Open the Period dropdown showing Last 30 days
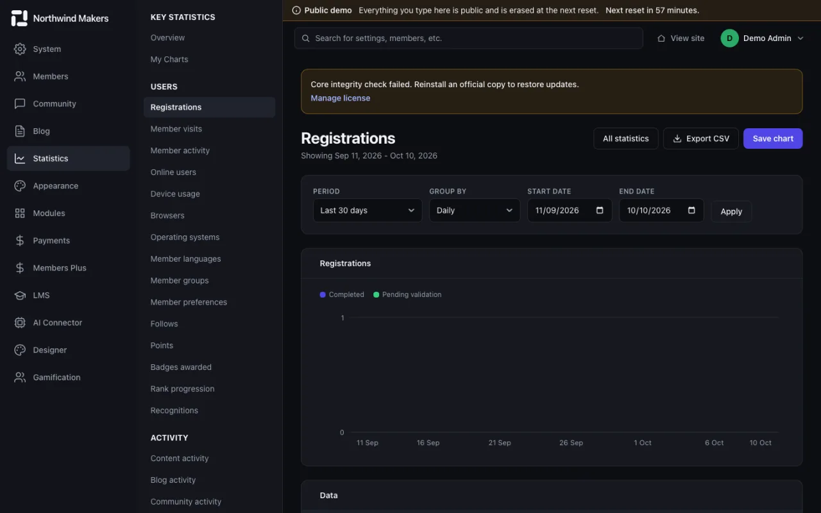 point(368,210)
